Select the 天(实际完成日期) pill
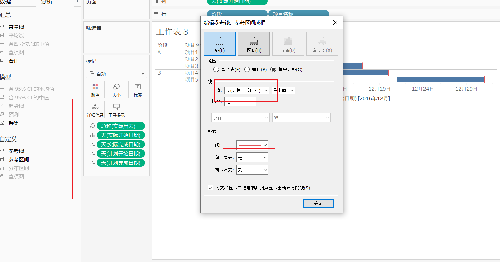The height and width of the screenshot is (262, 500). tap(121, 144)
